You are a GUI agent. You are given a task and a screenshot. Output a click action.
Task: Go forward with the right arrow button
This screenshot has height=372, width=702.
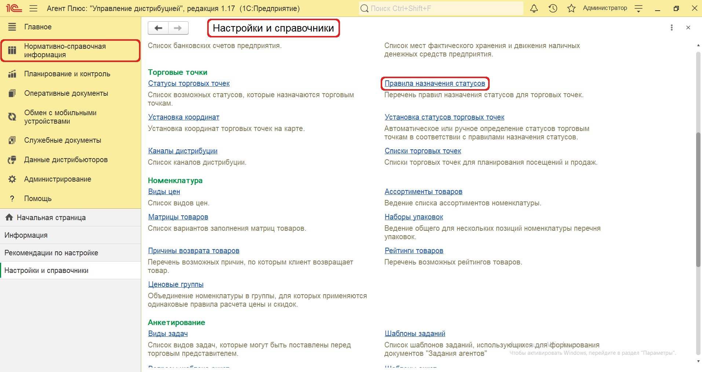click(178, 28)
